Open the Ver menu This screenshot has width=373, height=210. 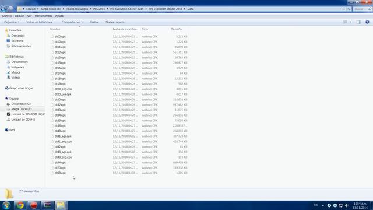[x=30, y=16]
